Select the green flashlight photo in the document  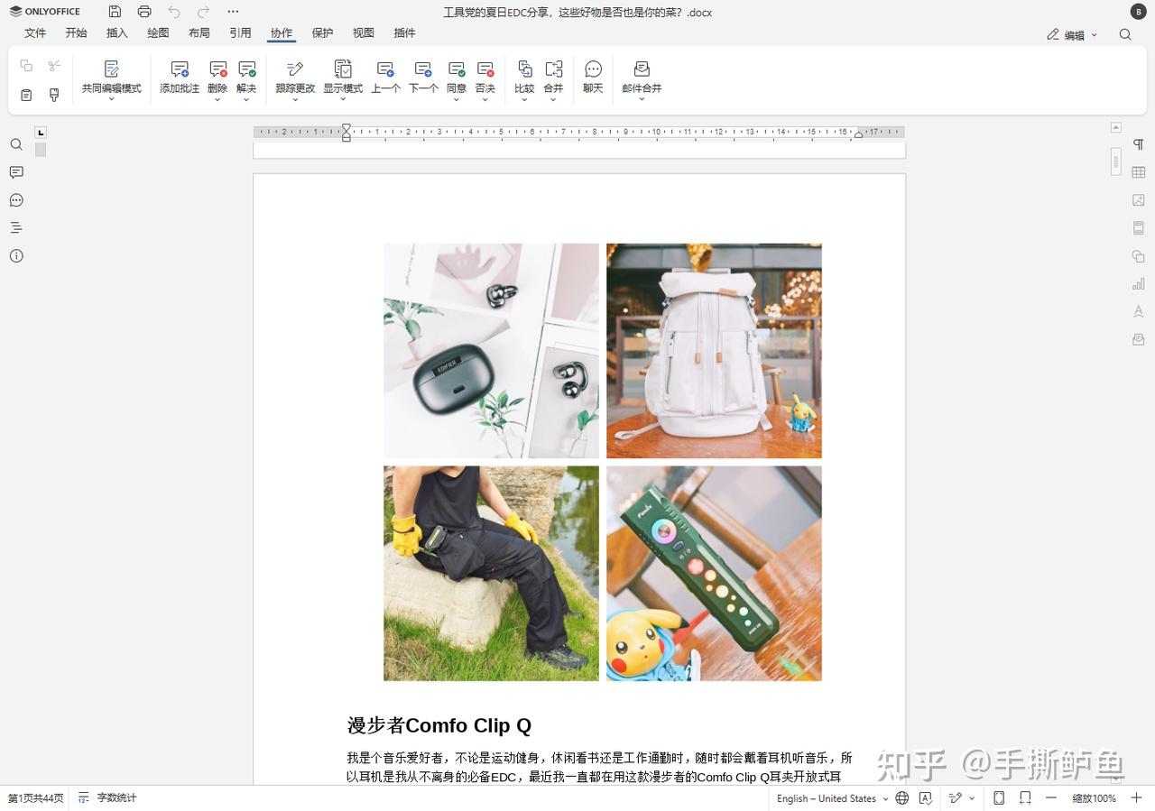[714, 573]
